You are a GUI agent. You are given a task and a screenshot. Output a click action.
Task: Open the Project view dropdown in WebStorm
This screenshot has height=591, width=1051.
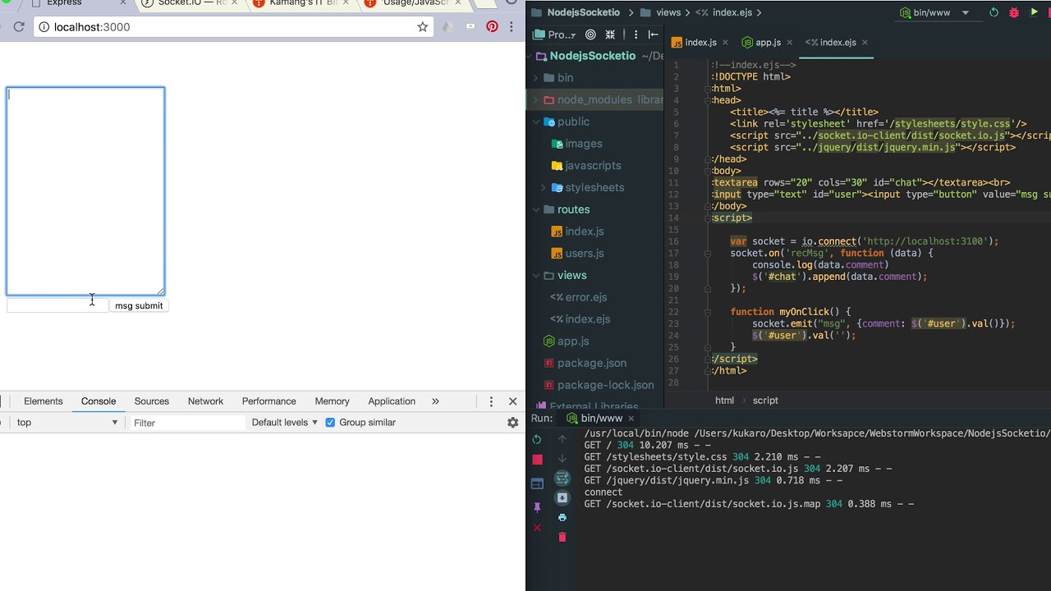pos(555,34)
